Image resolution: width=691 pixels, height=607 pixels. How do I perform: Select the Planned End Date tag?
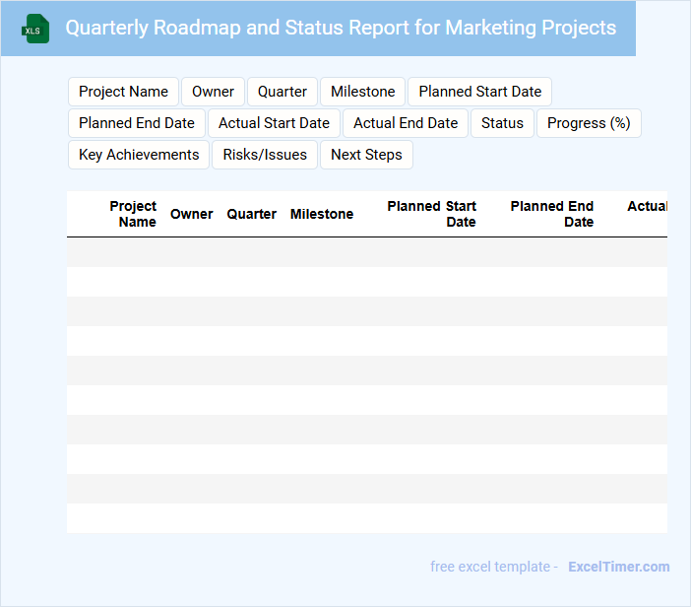coord(137,123)
